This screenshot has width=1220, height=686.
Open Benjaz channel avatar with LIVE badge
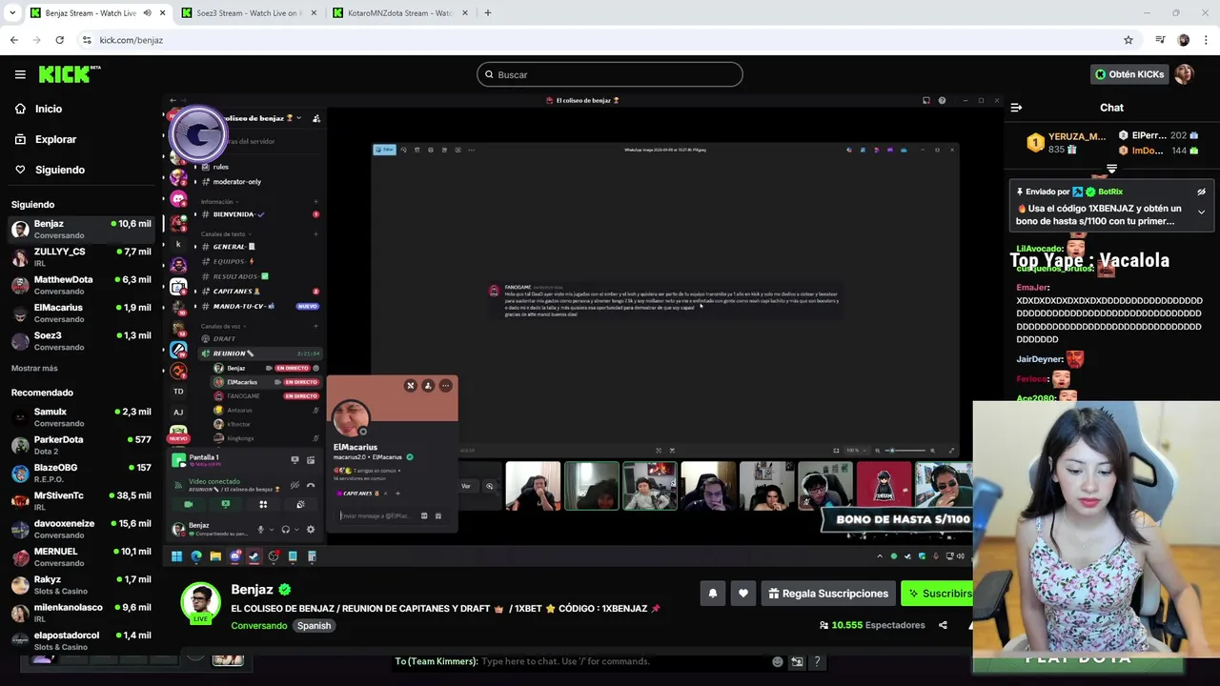coord(200,604)
